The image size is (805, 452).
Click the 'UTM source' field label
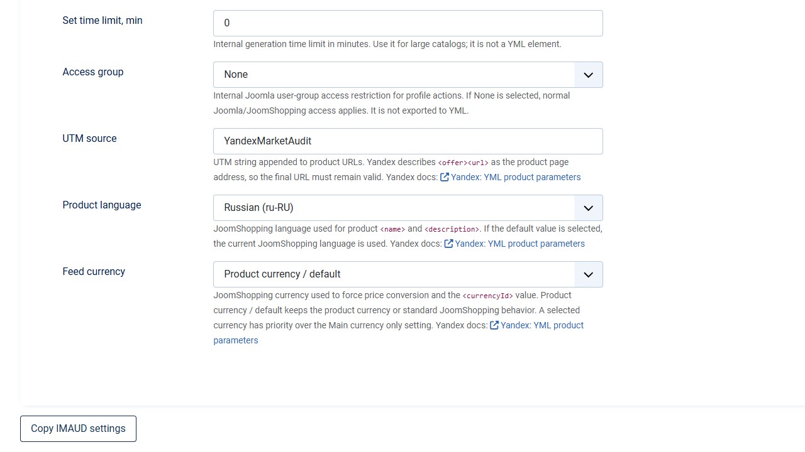89,139
